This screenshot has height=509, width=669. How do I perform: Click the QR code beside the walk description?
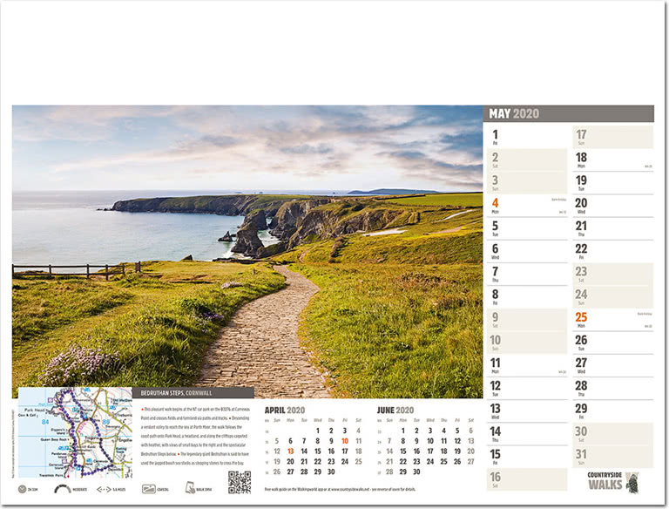click(x=240, y=482)
